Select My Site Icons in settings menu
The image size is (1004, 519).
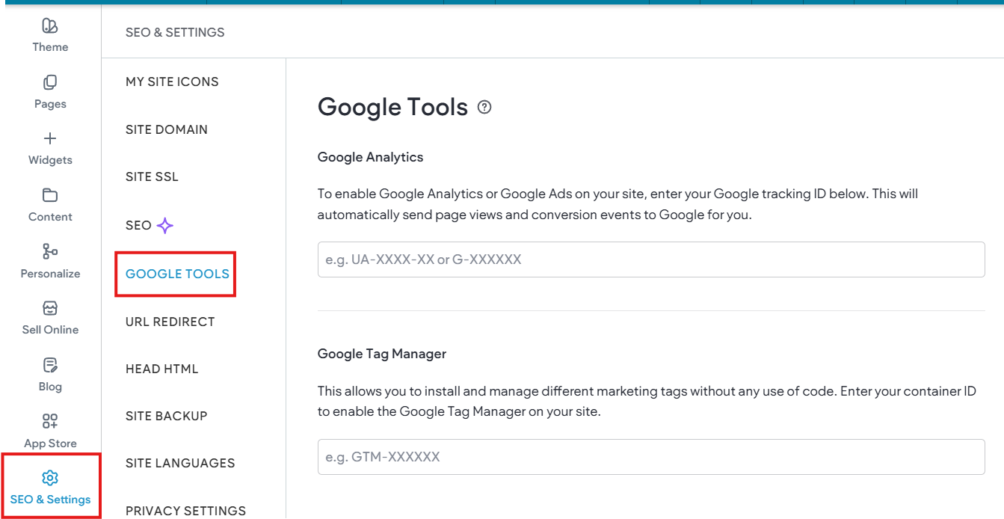click(x=172, y=82)
